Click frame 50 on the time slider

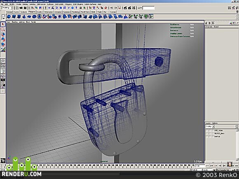tap(98, 165)
